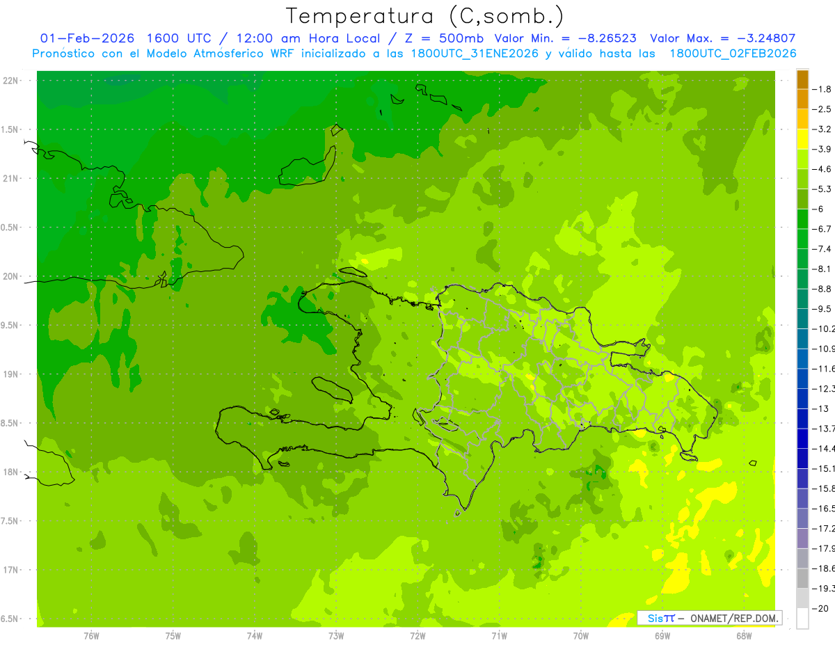Image resolution: width=835 pixels, height=645 pixels.
Task: Click the '-2.5' color bar value
Action: 823,109
